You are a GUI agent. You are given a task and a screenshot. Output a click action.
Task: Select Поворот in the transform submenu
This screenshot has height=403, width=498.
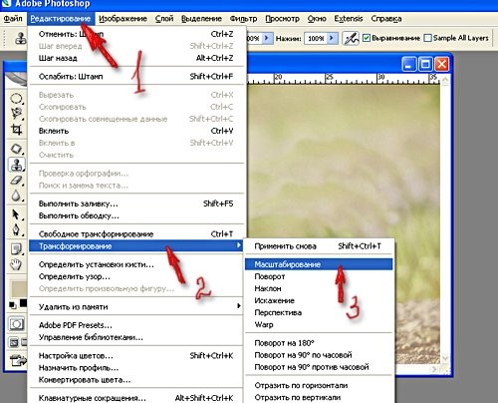(319, 276)
